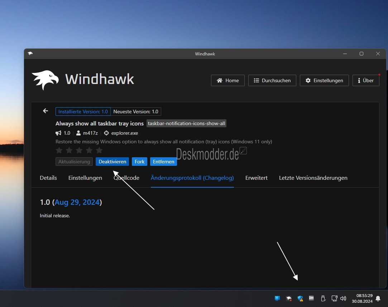The width and height of the screenshot is (388, 307).
Task: Switch to the Details tab
Action: pos(48,178)
